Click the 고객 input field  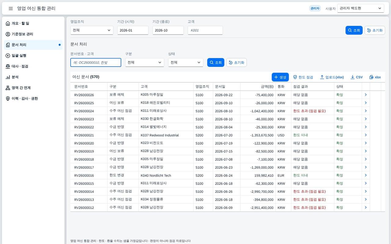coord(205,30)
